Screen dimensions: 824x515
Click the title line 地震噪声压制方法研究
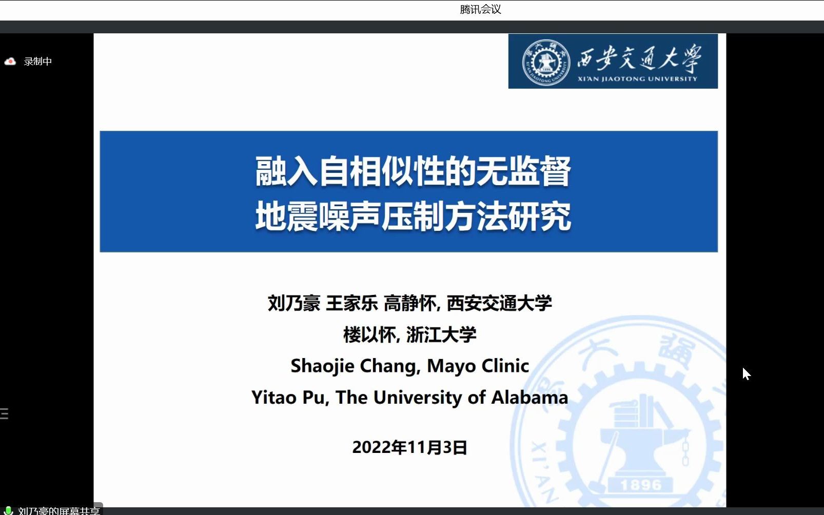click(413, 216)
